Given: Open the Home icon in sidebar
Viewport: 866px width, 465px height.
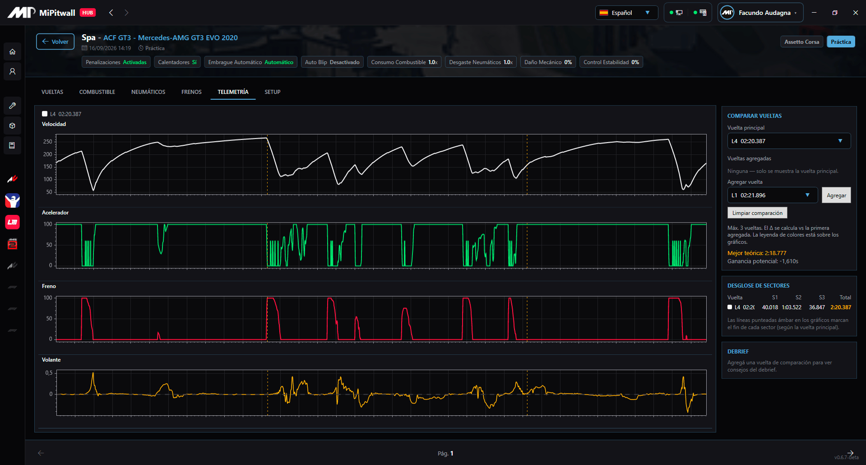Looking at the screenshot, I should pos(12,51).
